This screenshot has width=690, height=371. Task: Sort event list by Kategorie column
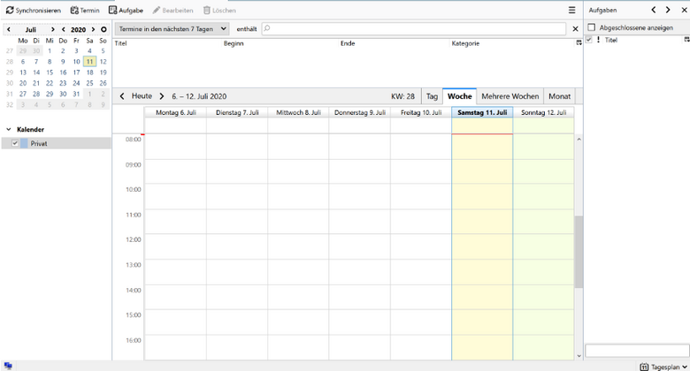[513, 43]
